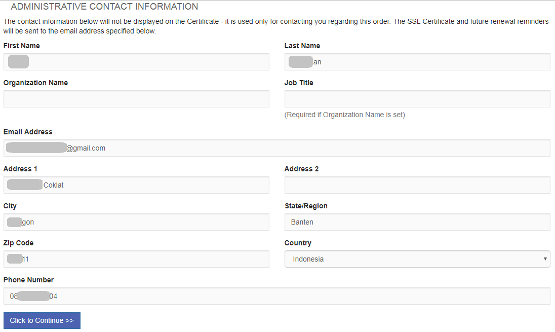Click the empty Address 2 field
Image resolution: width=555 pixels, height=332 pixels.
click(x=417, y=185)
